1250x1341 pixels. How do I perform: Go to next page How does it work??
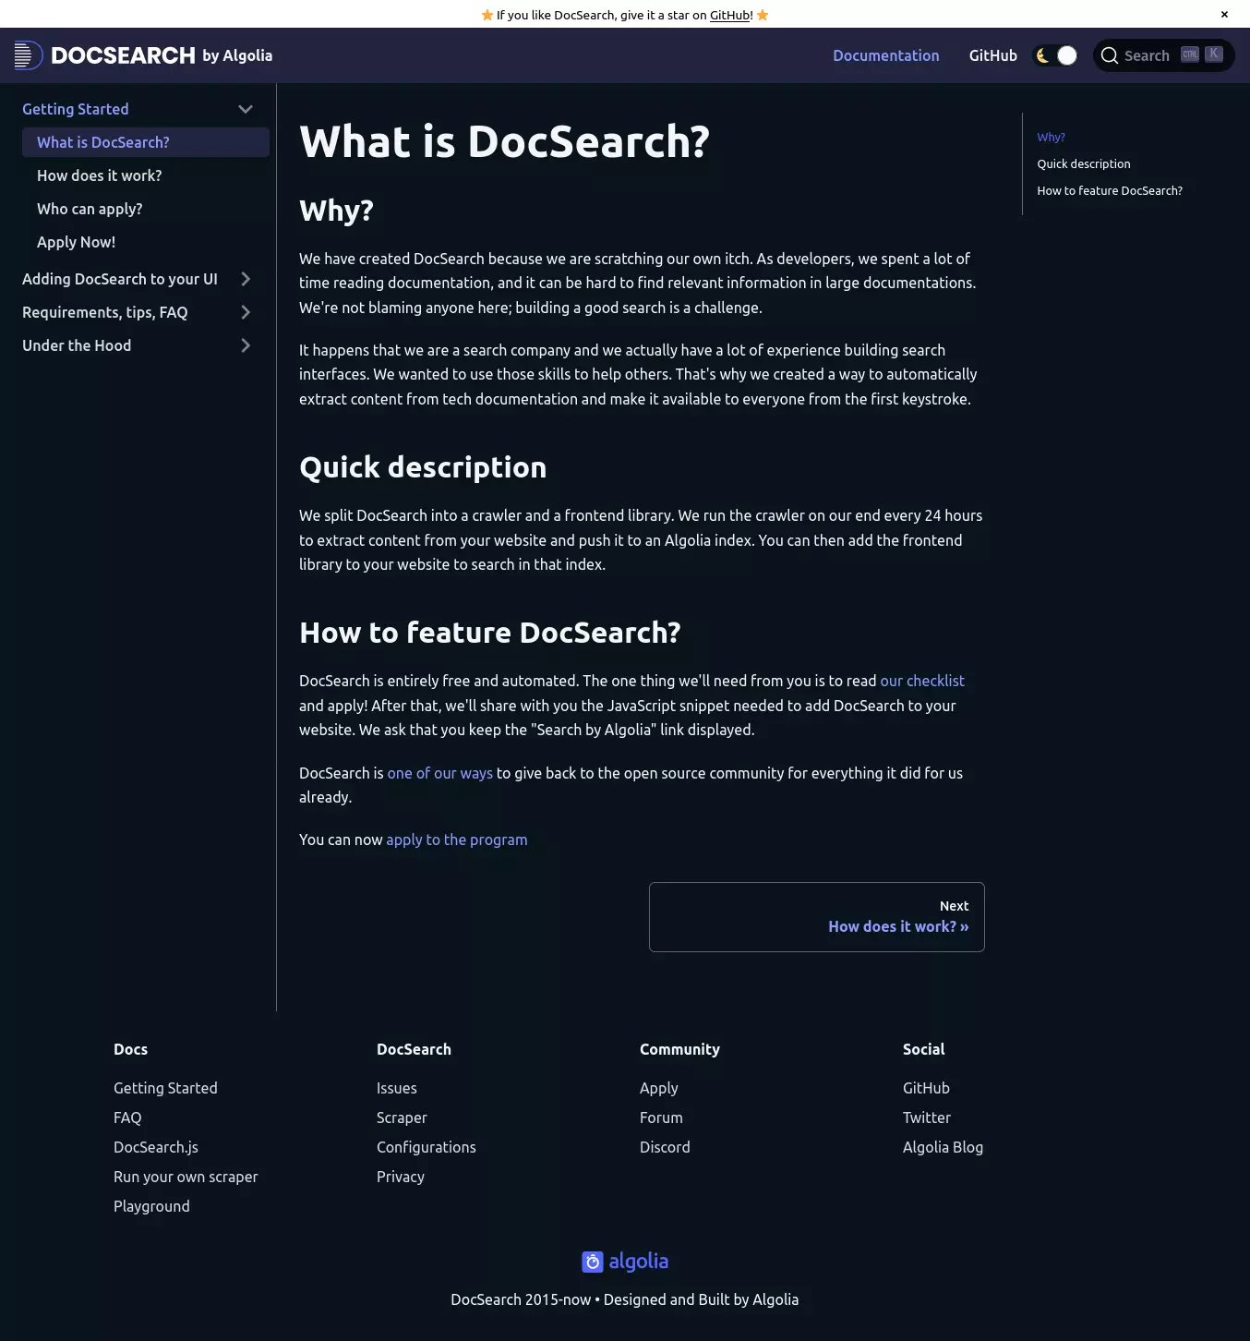817,917
